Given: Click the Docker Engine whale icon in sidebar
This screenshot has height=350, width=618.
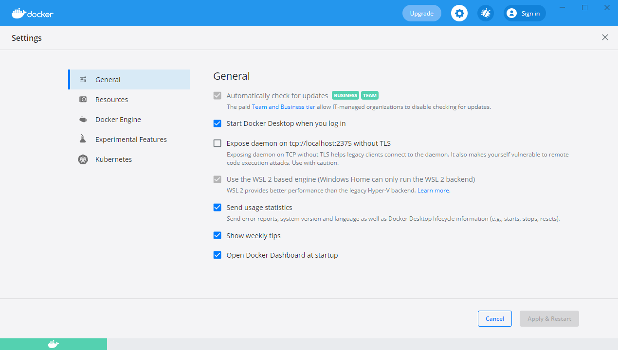Looking at the screenshot, I should 83,119.
